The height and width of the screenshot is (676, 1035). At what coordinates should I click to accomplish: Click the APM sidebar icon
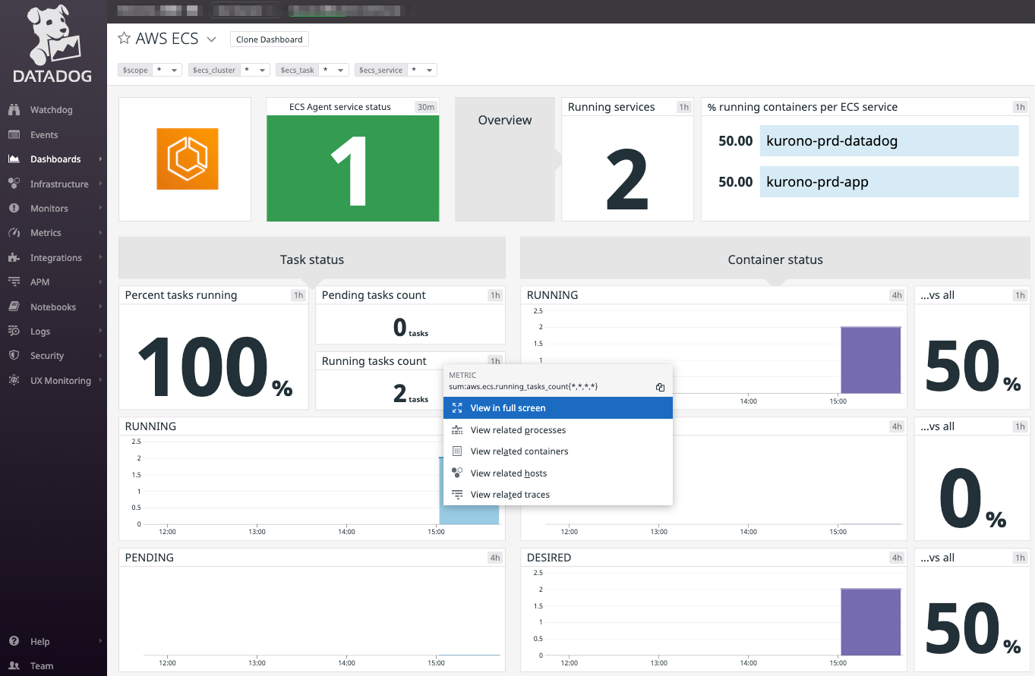[x=14, y=281]
